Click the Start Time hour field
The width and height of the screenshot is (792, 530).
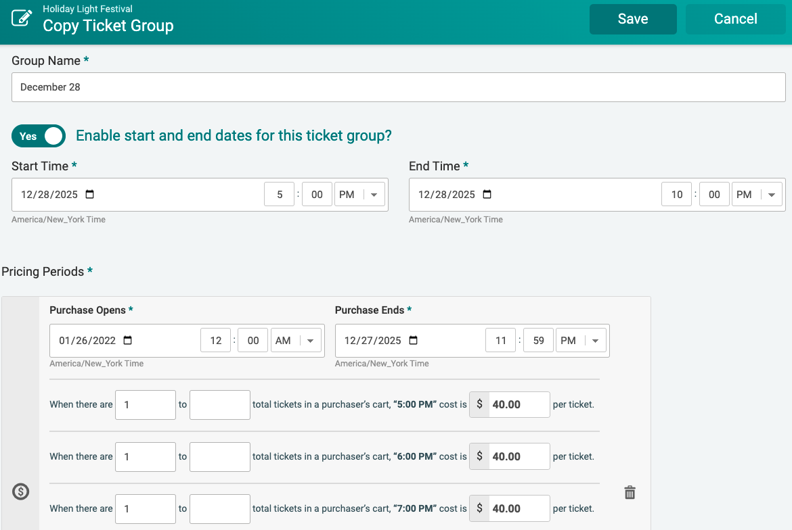280,195
